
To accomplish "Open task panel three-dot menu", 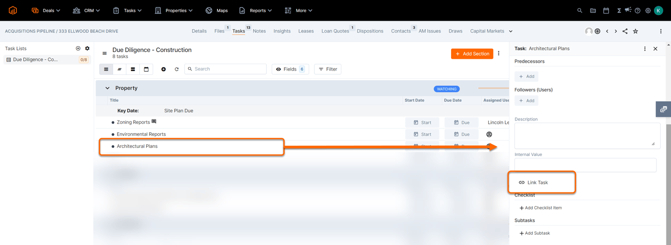I will (645, 49).
